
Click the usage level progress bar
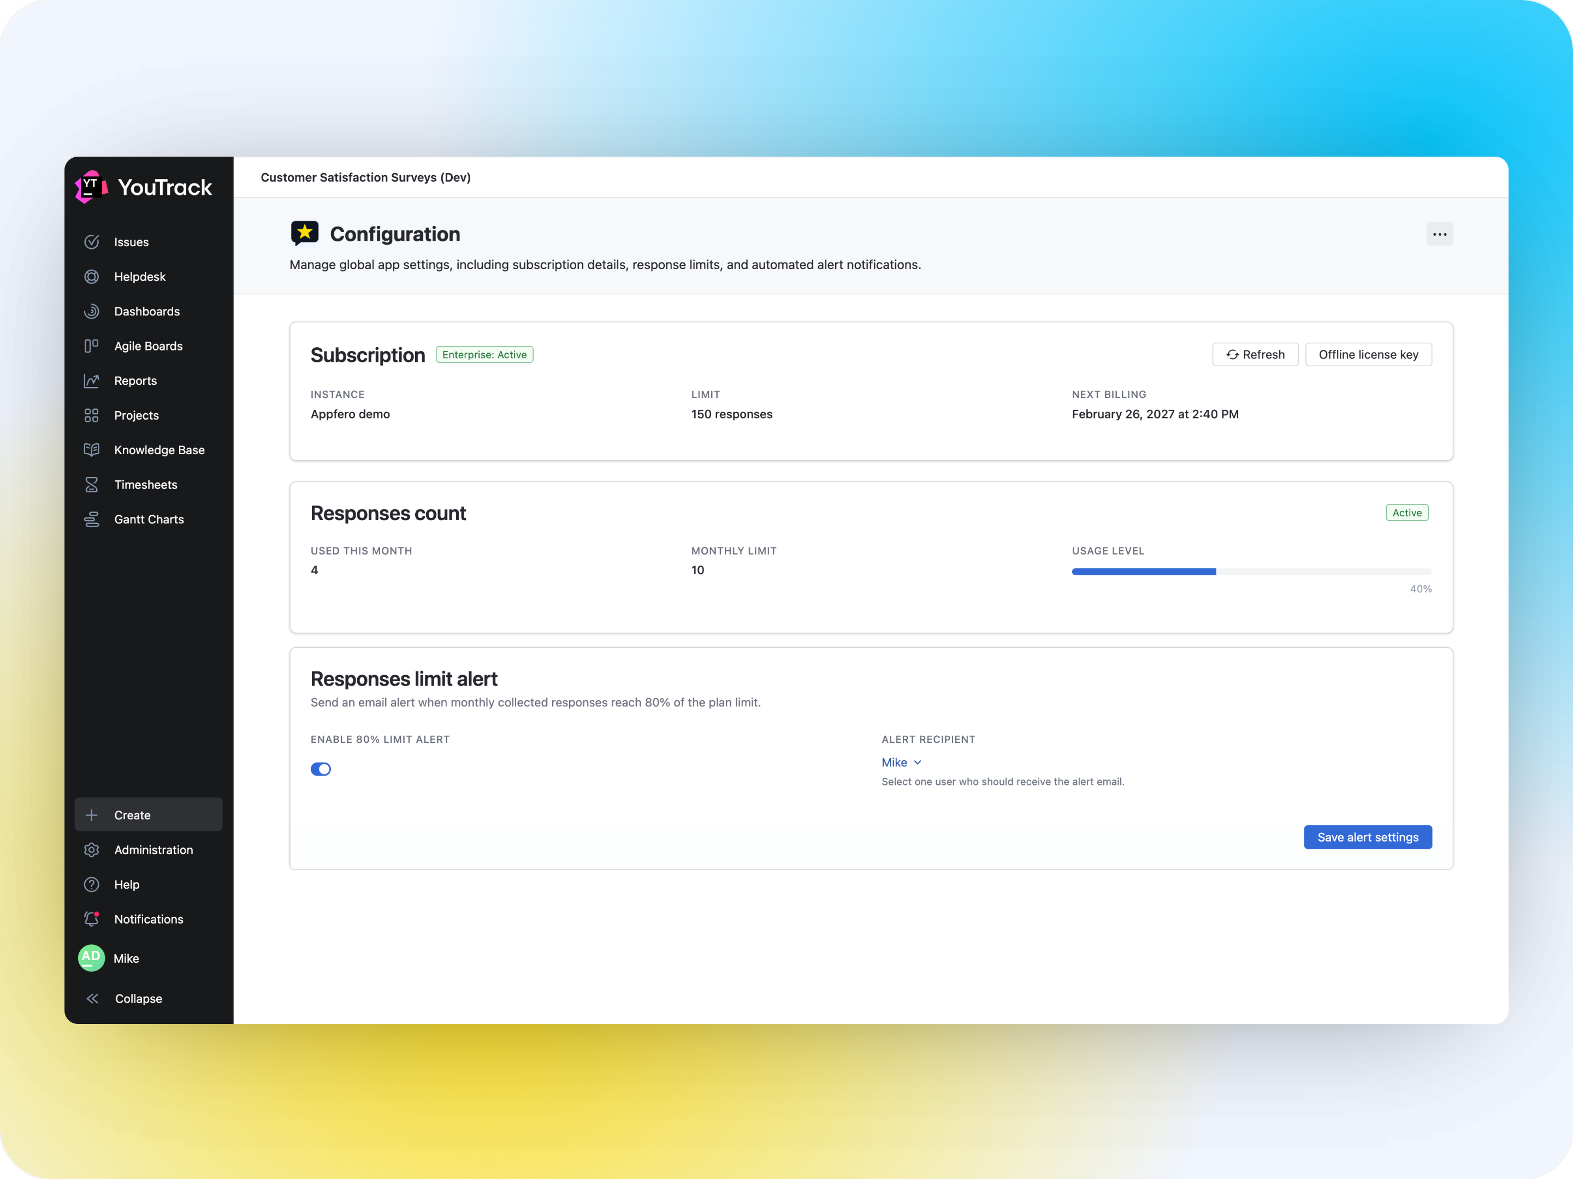(1251, 571)
